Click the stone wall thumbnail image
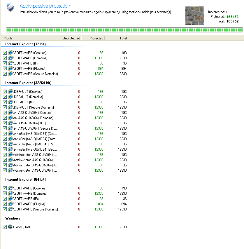The height and width of the screenshot is (249, 244). (195, 16)
